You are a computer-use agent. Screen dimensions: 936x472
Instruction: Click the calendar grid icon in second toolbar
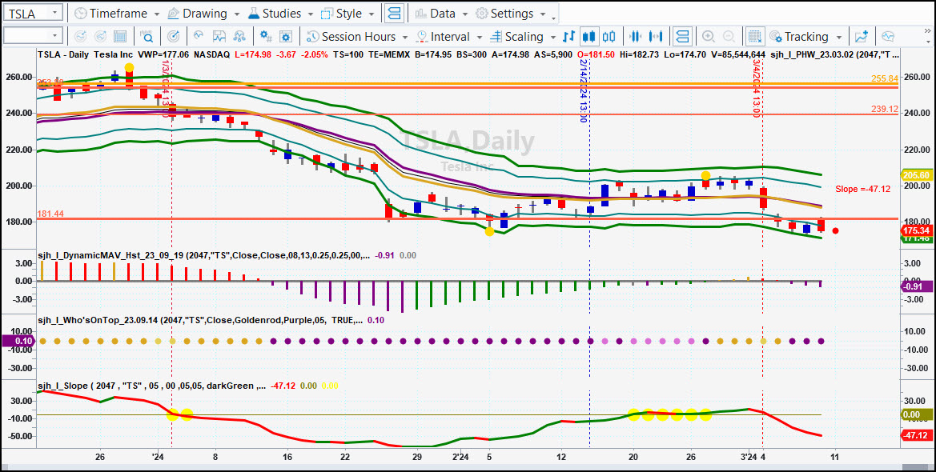pos(119,36)
